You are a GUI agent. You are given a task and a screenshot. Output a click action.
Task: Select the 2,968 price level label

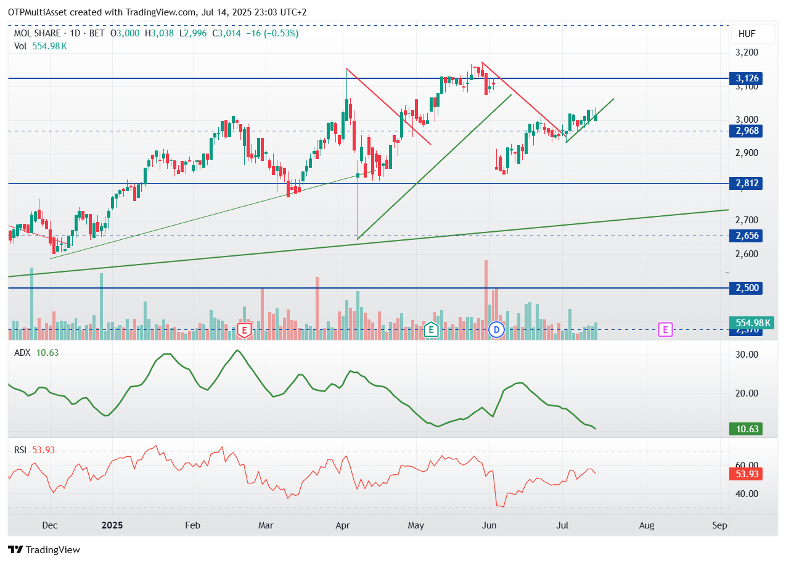[746, 130]
